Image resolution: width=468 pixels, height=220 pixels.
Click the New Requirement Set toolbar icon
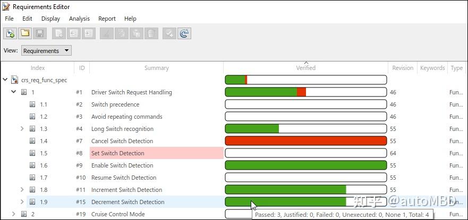click(10, 33)
